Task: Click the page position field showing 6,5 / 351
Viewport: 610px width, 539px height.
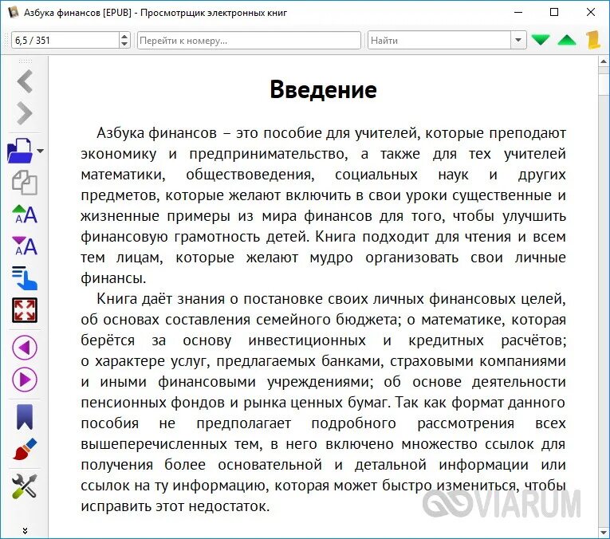Action: coord(65,40)
